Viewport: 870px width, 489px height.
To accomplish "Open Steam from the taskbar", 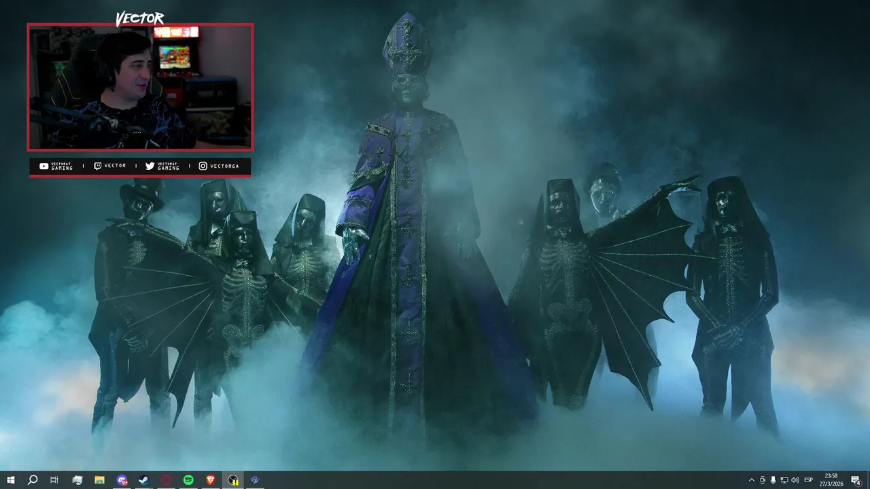I will click(x=144, y=480).
